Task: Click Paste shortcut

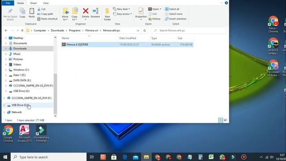Action: click(47, 19)
